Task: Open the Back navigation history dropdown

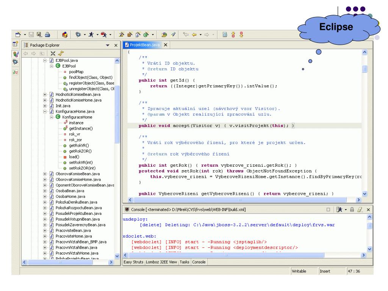Action: point(200,34)
